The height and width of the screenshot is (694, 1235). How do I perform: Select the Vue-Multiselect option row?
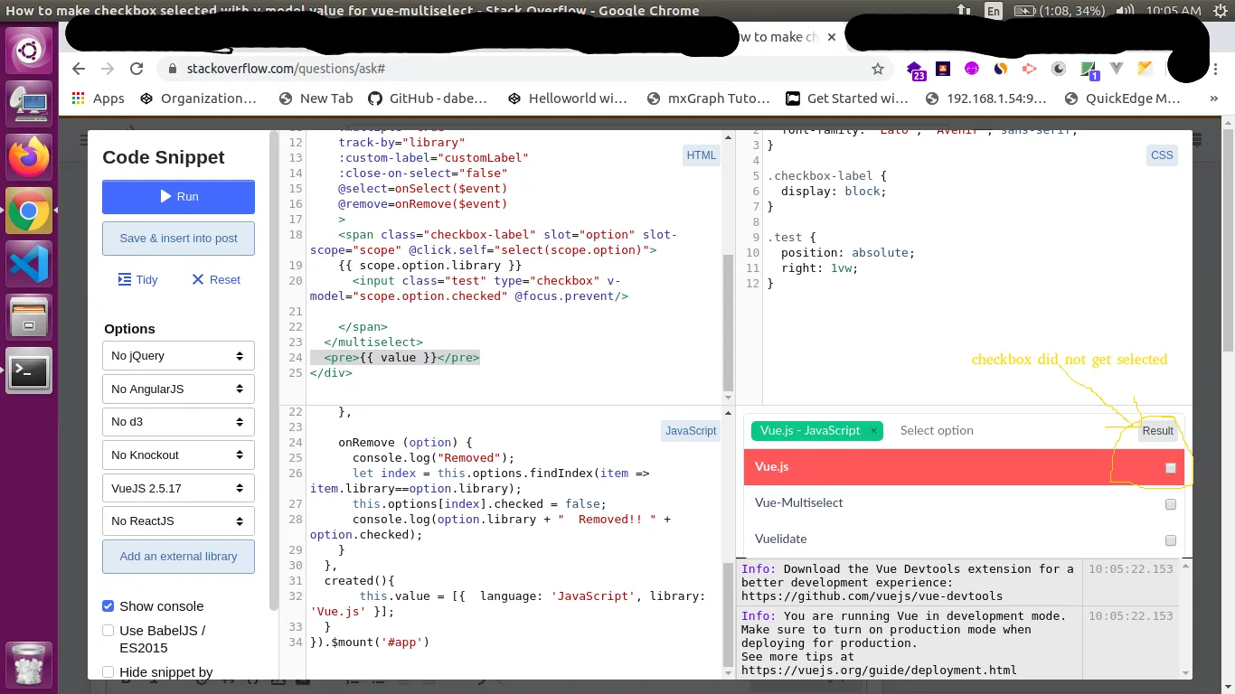964,503
